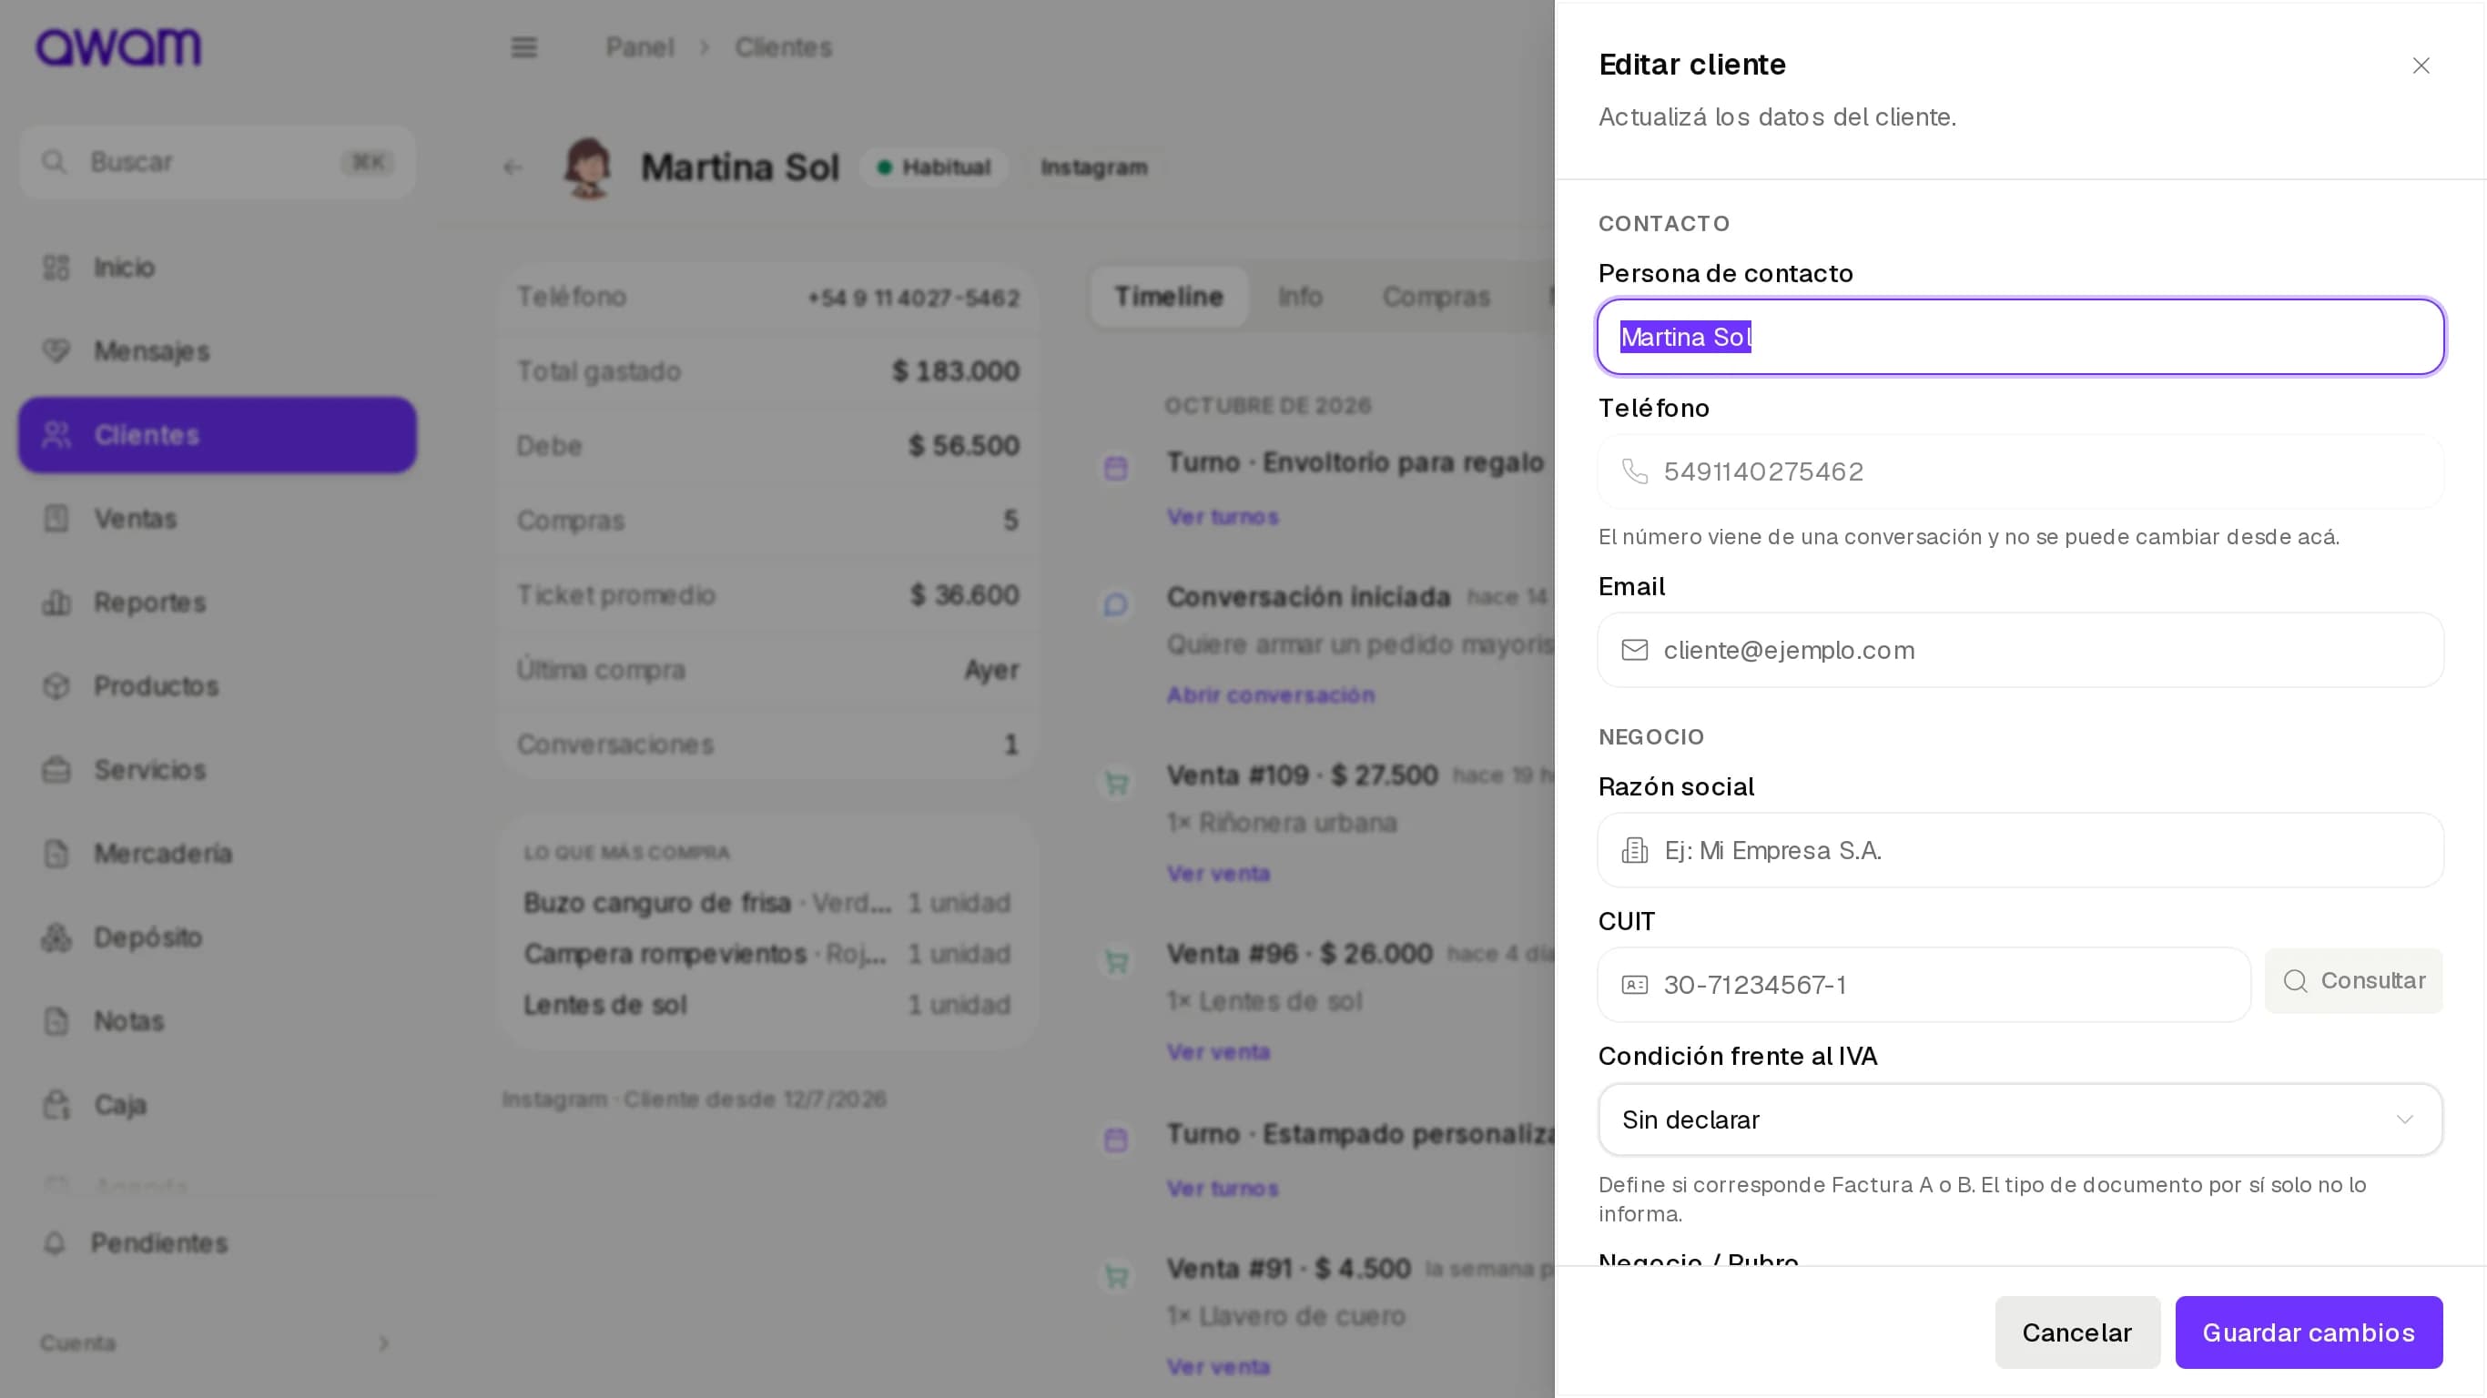This screenshot has width=2487, height=1398.
Task: Click the building icon in Razón social
Action: [x=1635, y=849]
